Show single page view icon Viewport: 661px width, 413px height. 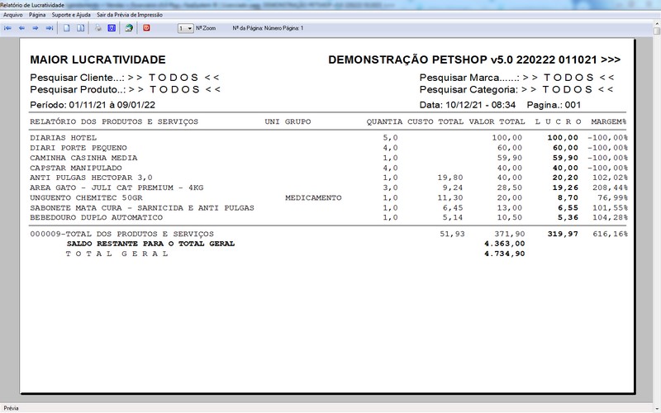click(67, 28)
